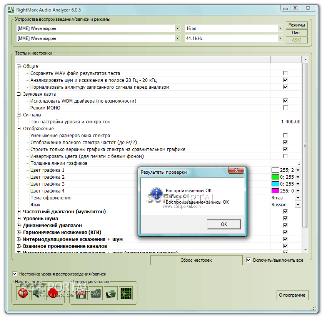Expand 'Взаимное проникновение каналов' settings
Image resolution: width=322 pixels, height=317 pixels.
pyautogui.click(x=19, y=246)
